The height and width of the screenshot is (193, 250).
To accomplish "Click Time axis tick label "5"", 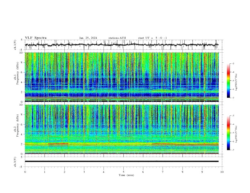I will click(x=123, y=172).
